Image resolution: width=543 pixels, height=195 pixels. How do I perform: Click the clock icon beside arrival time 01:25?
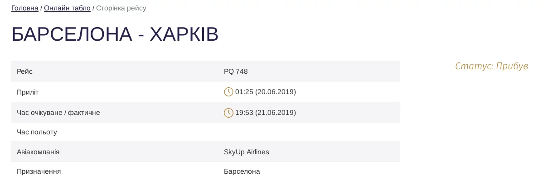[x=228, y=92]
